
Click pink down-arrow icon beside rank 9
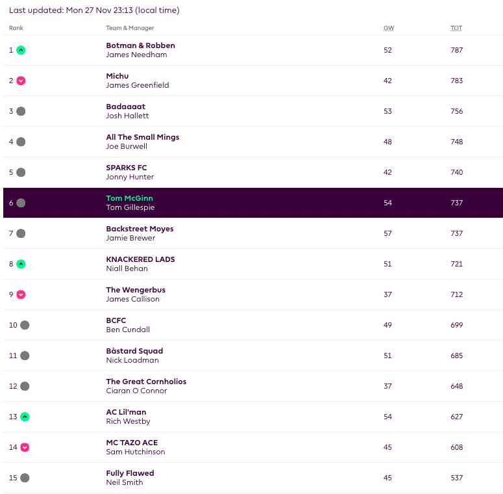[21, 294]
